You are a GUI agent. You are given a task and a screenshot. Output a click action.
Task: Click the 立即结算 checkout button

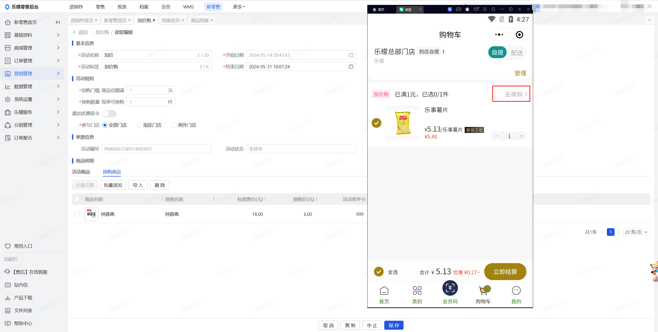[x=505, y=272]
